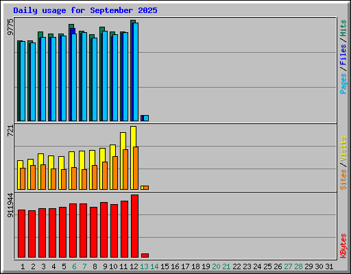The image size is (351, 274).
Task: Select the day 6 hits/pages bar
Action: 73,73
